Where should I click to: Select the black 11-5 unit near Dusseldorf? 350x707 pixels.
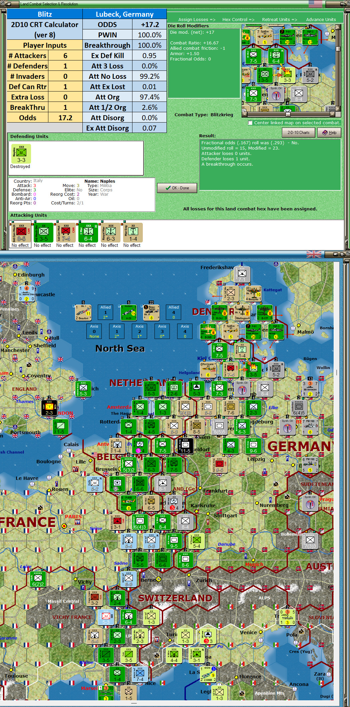(185, 446)
